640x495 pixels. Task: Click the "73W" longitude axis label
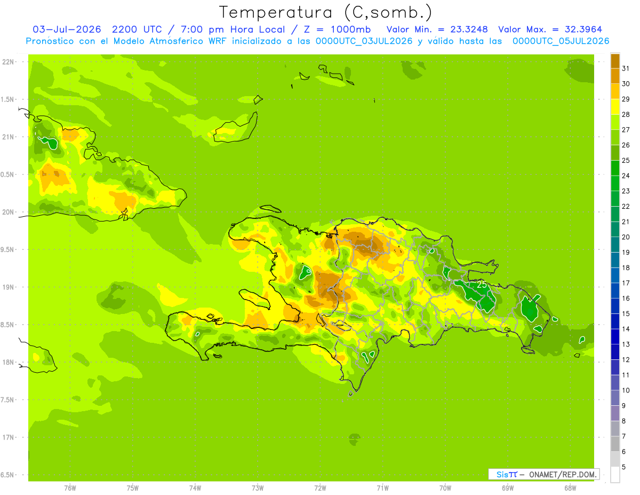[x=258, y=488]
